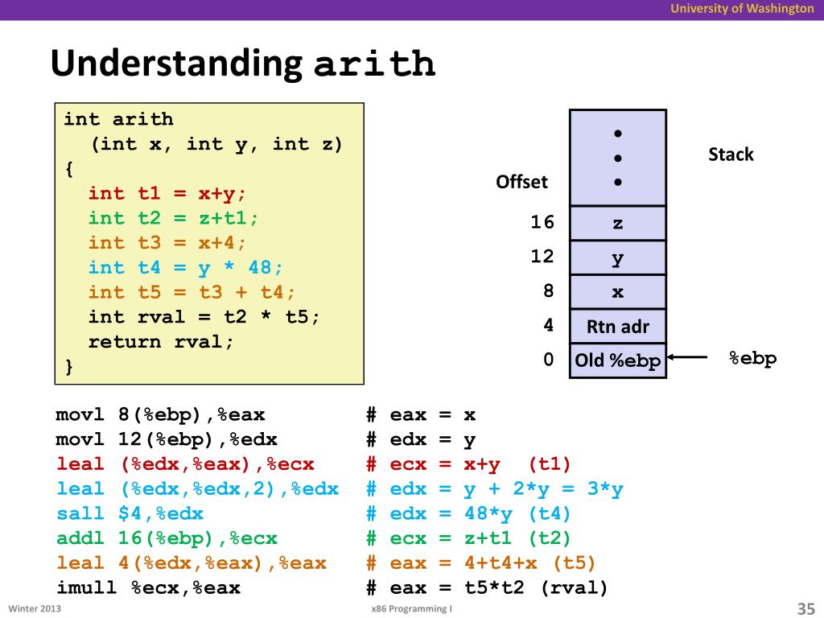Click the offset value 16
Image resolution: width=824 pixels, height=618 pixels.
pos(542,222)
